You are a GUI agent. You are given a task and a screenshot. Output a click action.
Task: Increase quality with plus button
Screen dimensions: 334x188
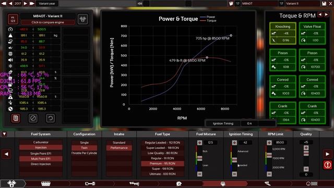point(306,147)
